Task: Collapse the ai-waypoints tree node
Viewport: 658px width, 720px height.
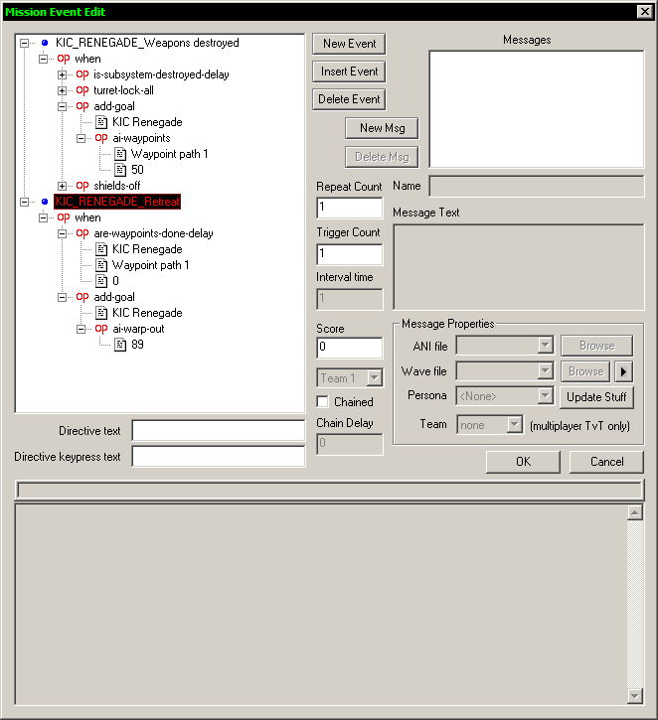Action: [x=82, y=138]
